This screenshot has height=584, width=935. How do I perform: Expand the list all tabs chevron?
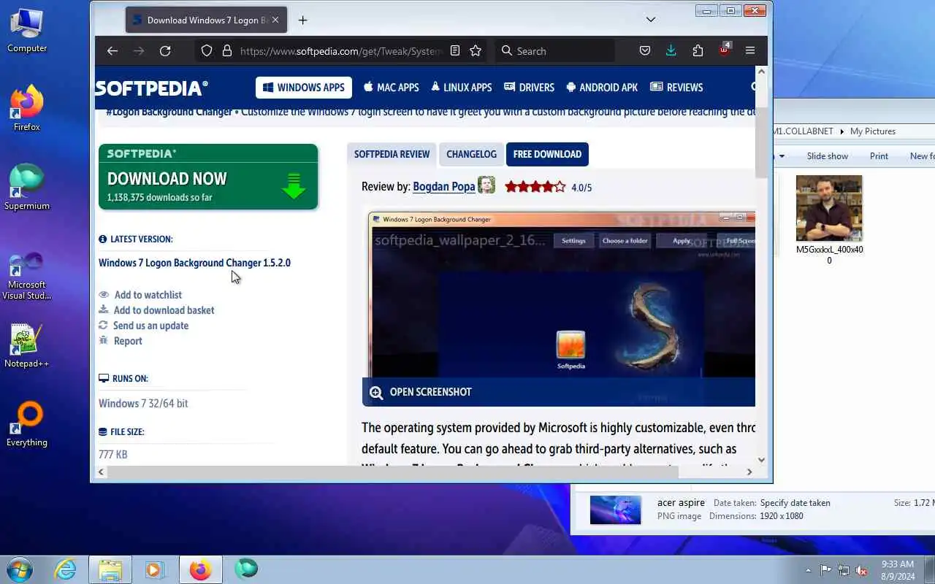651,20
